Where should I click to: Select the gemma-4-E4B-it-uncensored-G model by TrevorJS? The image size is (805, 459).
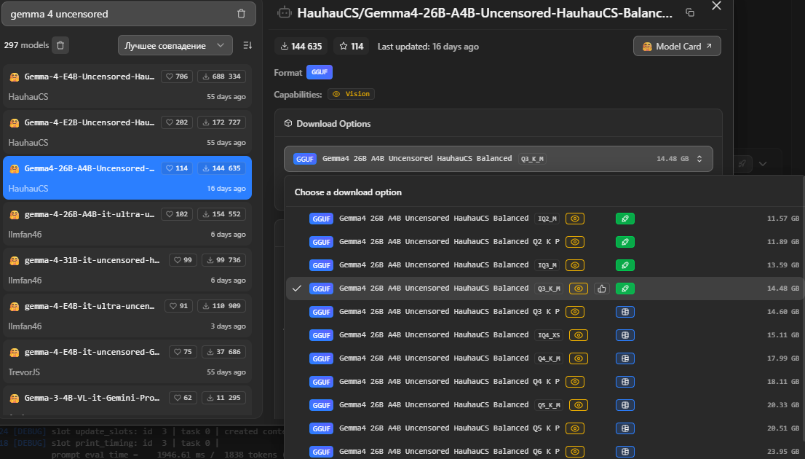(127, 361)
